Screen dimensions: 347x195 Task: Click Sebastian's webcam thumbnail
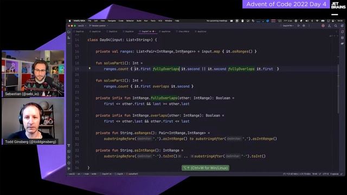pyautogui.click(x=33, y=74)
